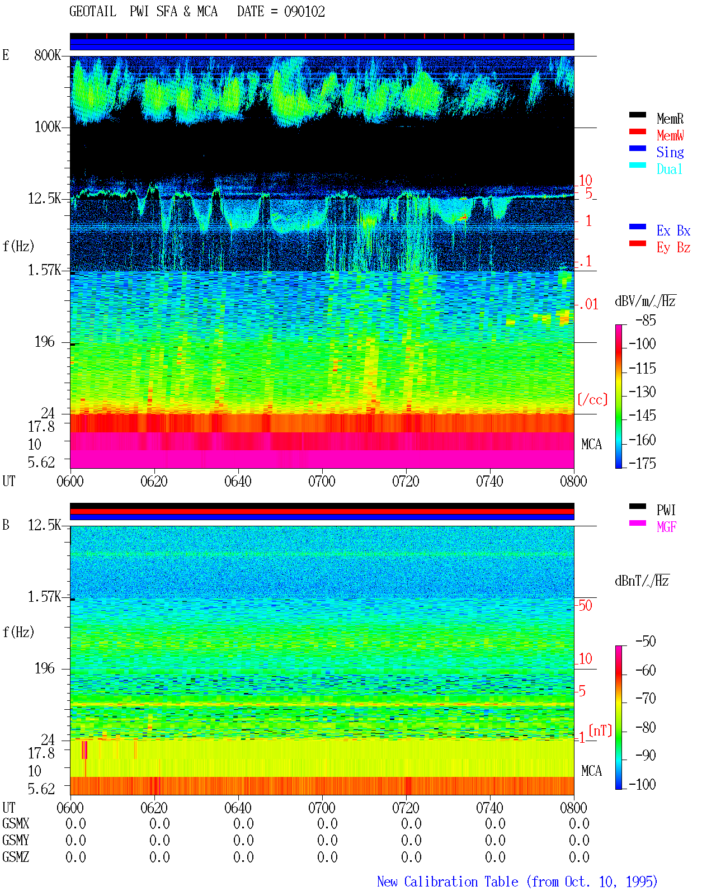Click the DATE = 090102 text

tap(281, 12)
